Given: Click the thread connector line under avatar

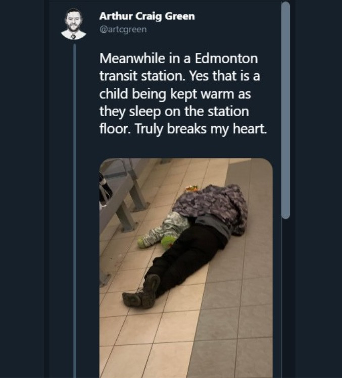Looking at the screenshot, I should click(x=75, y=211).
